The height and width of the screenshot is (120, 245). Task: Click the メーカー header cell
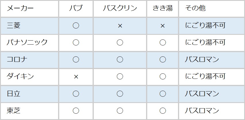click(x=20, y=8)
